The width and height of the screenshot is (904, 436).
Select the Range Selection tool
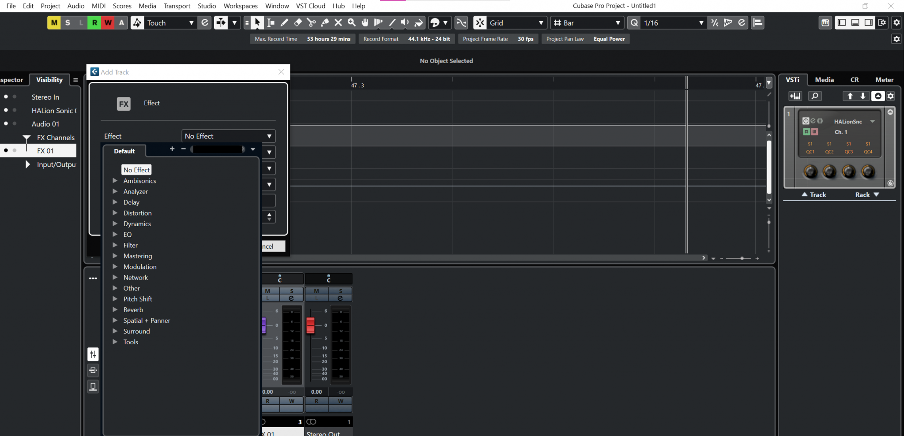[271, 22]
